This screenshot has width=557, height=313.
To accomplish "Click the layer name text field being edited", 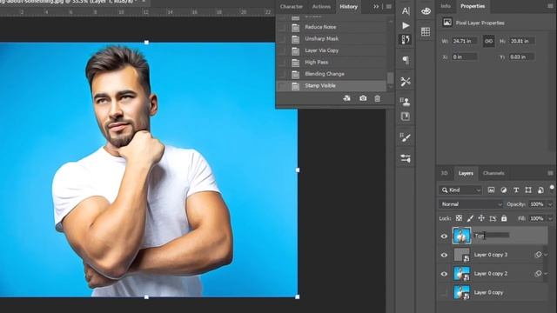I will point(492,236).
